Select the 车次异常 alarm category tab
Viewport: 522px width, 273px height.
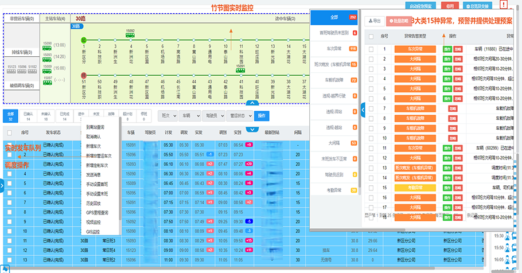pyautogui.click(x=336, y=49)
